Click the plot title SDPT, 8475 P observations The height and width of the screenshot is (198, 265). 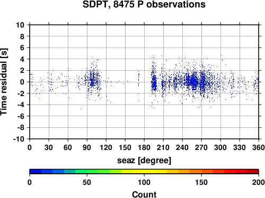coord(144,4)
